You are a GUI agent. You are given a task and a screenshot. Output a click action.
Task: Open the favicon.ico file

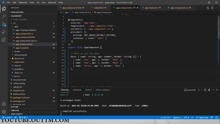pos(19,59)
